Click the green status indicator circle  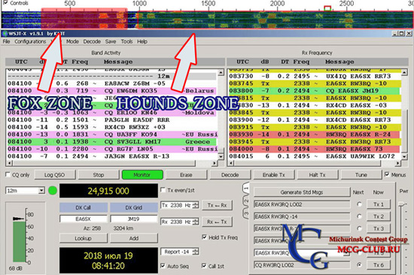[53, 190]
